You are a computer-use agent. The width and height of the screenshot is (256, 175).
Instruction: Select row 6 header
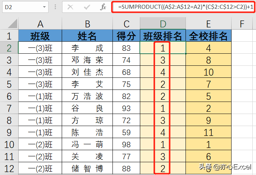pos(9,96)
